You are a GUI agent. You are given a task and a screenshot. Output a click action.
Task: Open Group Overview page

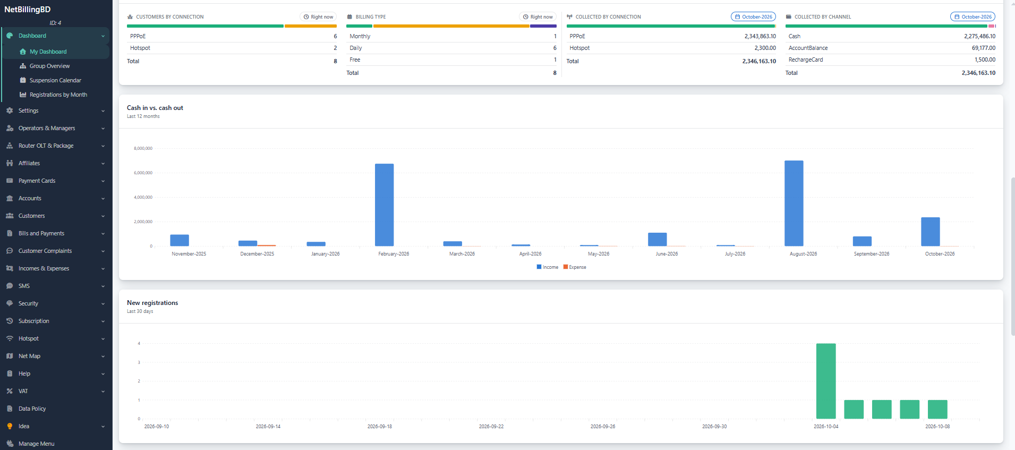click(x=49, y=66)
